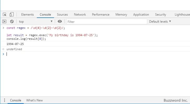Open the drawer's three-dot menu

point(4,100)
